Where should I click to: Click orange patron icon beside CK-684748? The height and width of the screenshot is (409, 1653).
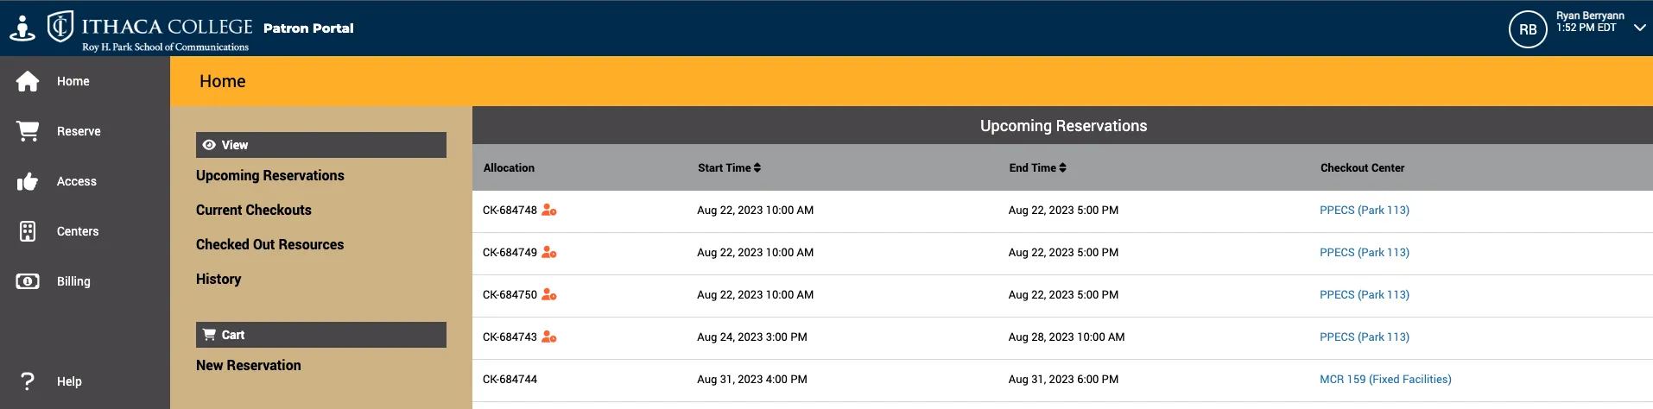tap(549, 211)
